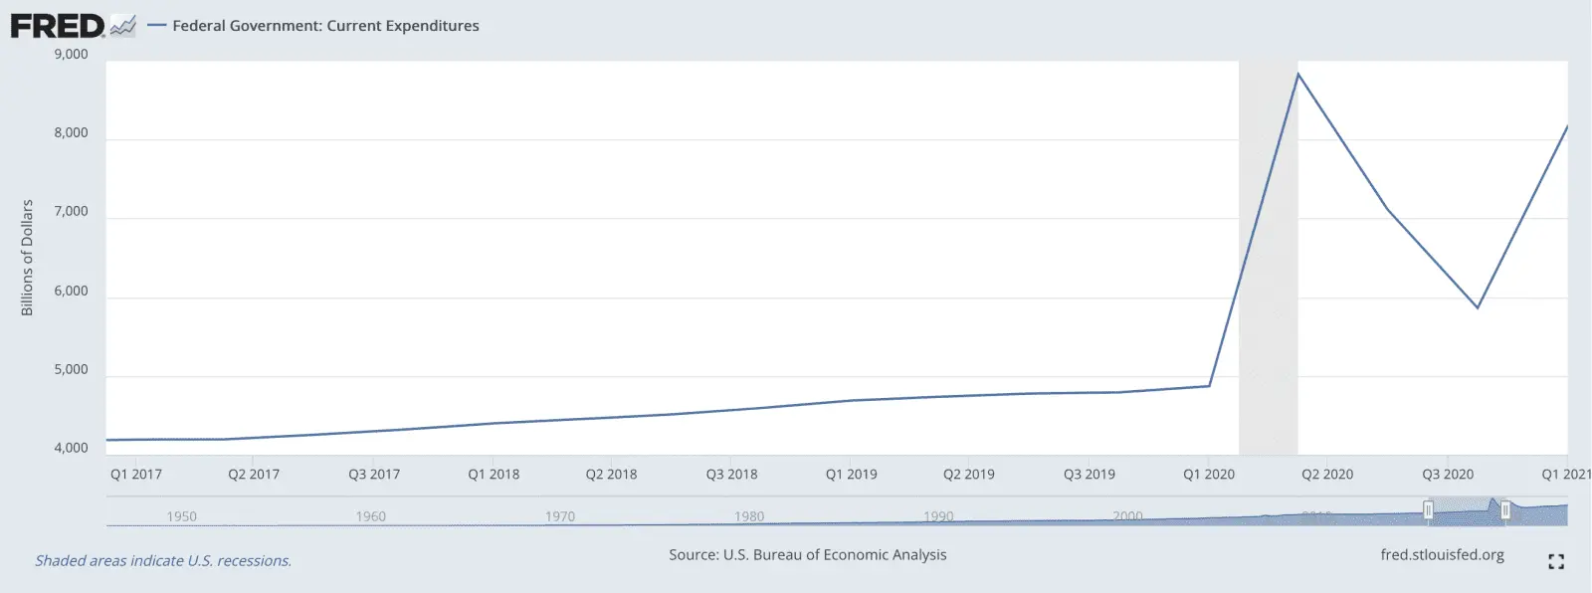
Task: Click the right handle of the date range slider
Action: [x=1505, y=510]
